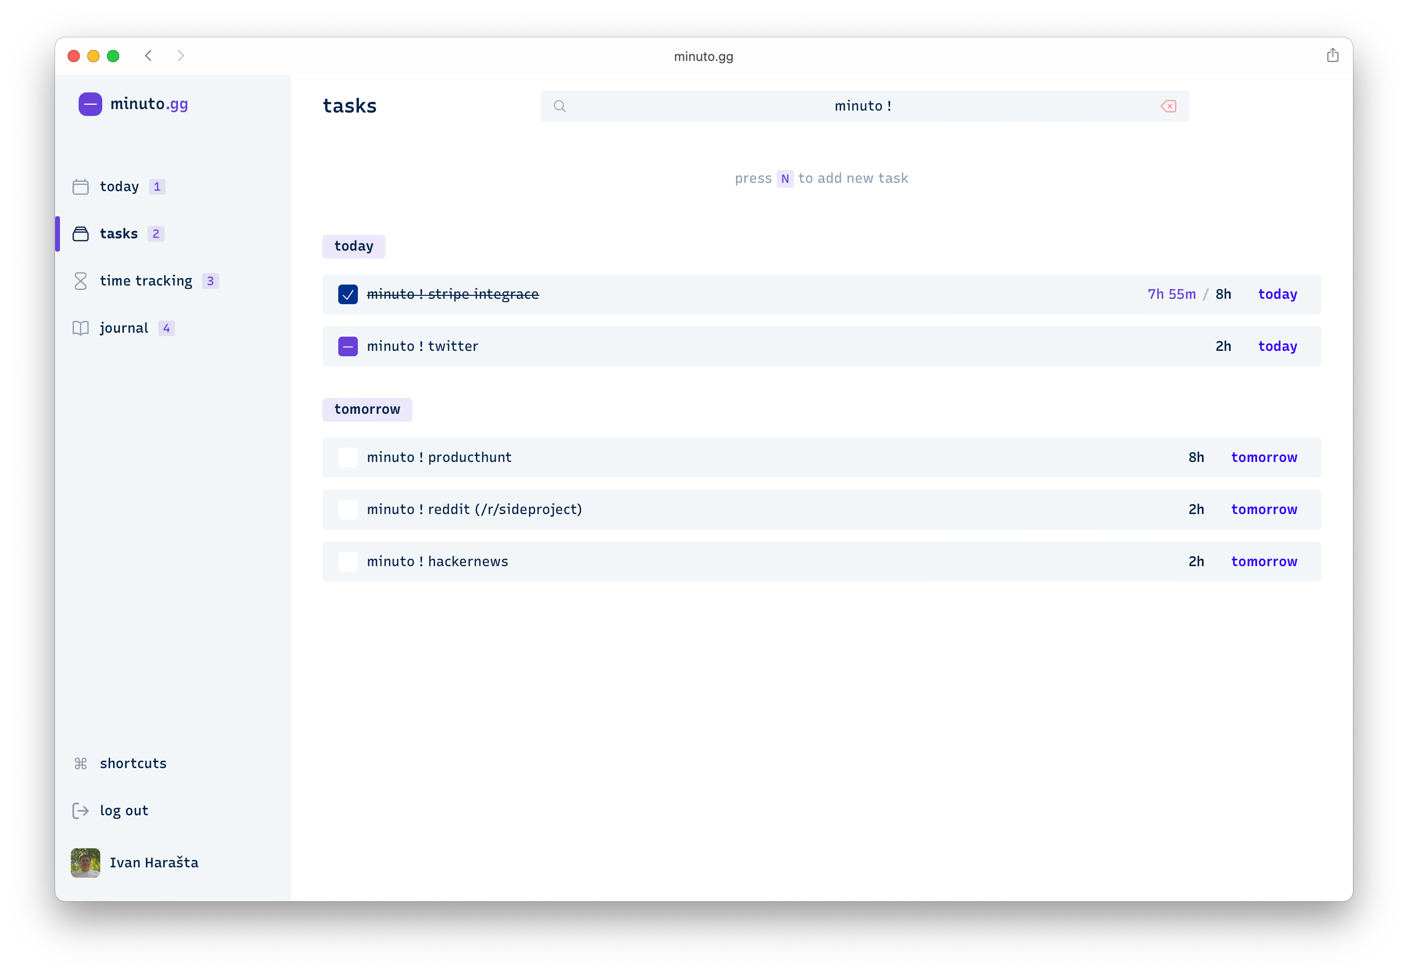This screenshot has width=1408, height=974.
Task: Click the magnifier search icon
Action: tap(560, 106)
